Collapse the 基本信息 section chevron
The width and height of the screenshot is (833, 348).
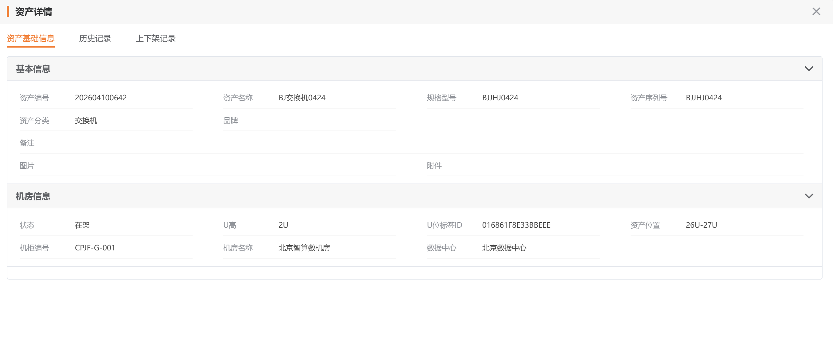tap(808, 69)
